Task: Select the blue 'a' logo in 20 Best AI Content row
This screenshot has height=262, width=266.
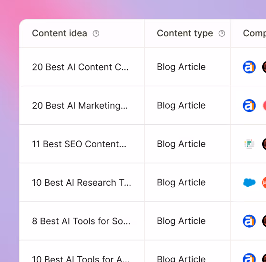Action: [249, 67]
